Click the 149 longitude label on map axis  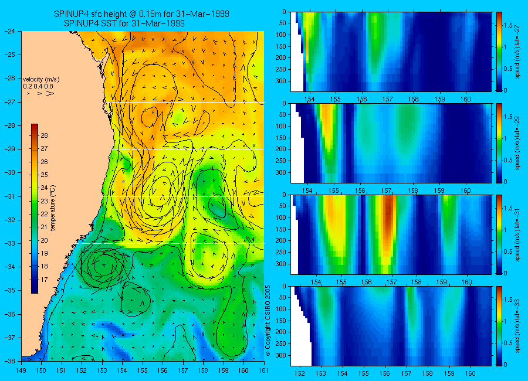21,370
